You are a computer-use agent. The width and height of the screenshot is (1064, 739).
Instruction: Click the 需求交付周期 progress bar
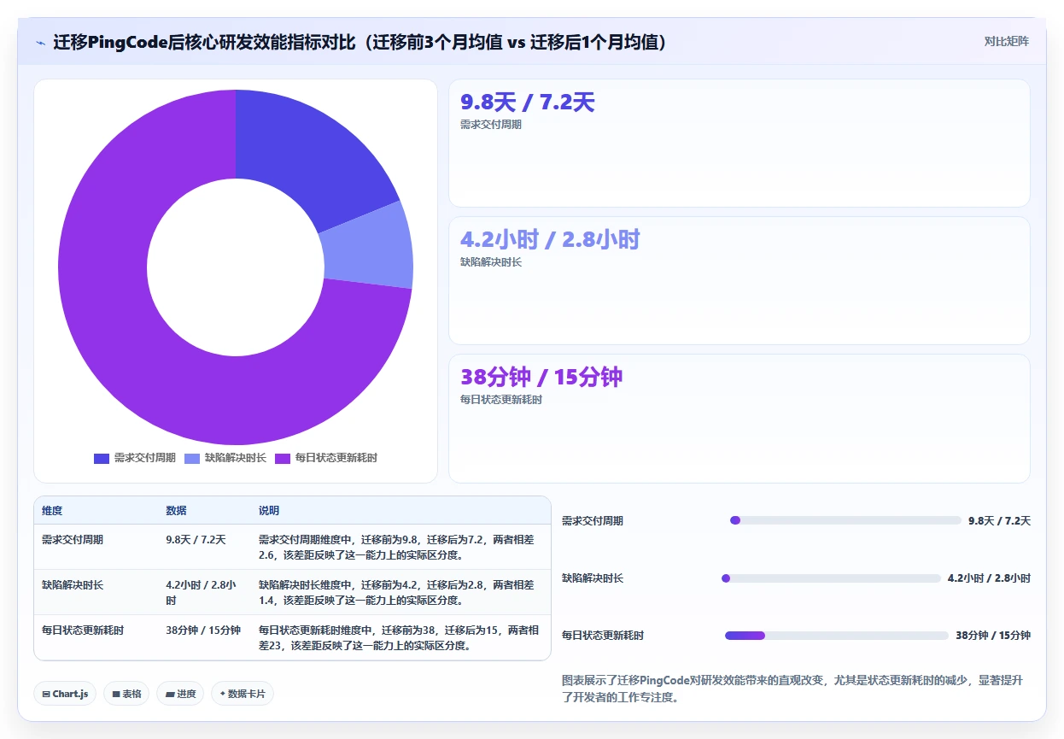coord(845,520)
